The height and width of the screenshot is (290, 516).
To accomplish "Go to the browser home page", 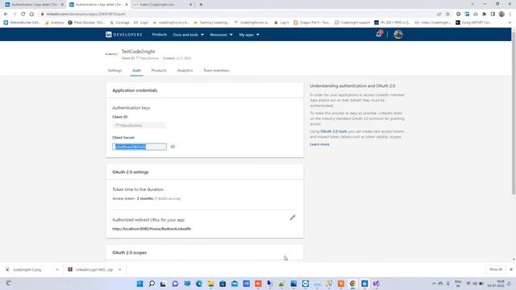I will (x=31, y=14).
